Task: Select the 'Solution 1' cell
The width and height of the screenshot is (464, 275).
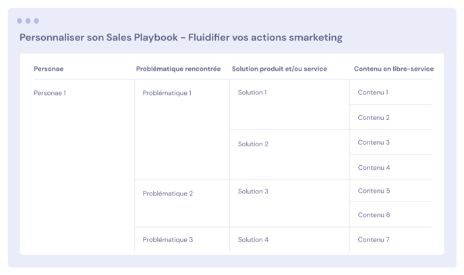Action: [252, 92]
